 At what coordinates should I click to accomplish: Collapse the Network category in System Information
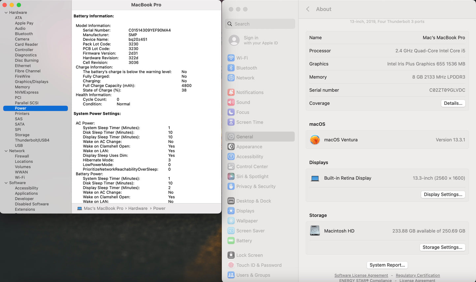pos(6,151)
